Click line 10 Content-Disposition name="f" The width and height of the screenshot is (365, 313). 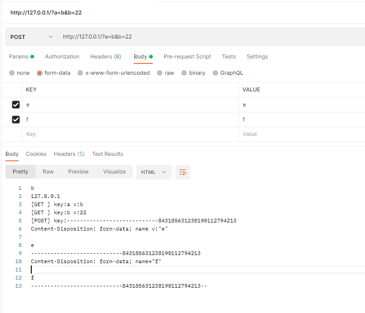coord(96,261)
